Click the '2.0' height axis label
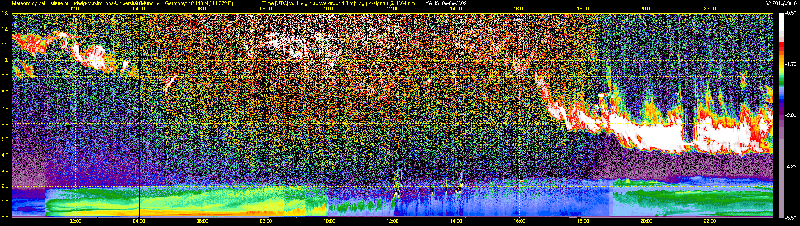 click(x=5, y=186)
